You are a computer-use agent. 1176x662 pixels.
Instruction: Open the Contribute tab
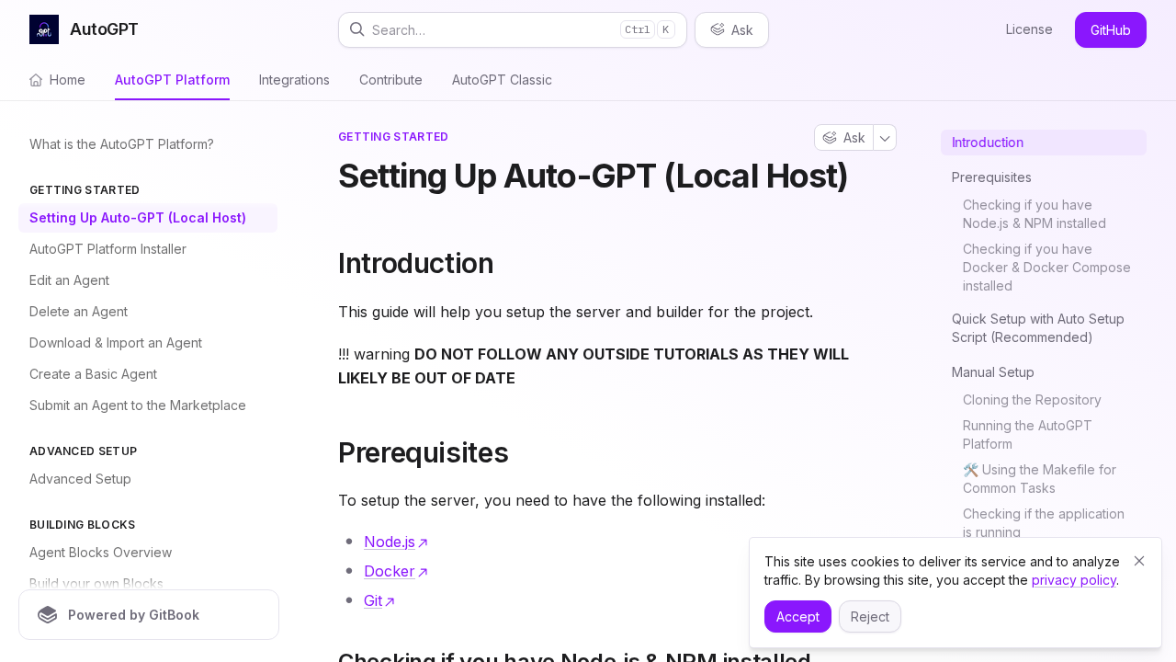tap(390, 80)
